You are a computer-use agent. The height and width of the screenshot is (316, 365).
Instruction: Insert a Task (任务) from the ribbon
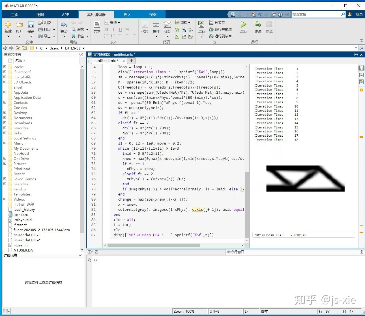[x=168, y=25]
